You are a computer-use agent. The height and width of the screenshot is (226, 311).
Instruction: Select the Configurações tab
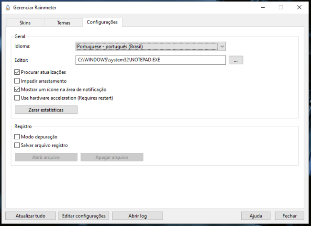coord(102,22)
